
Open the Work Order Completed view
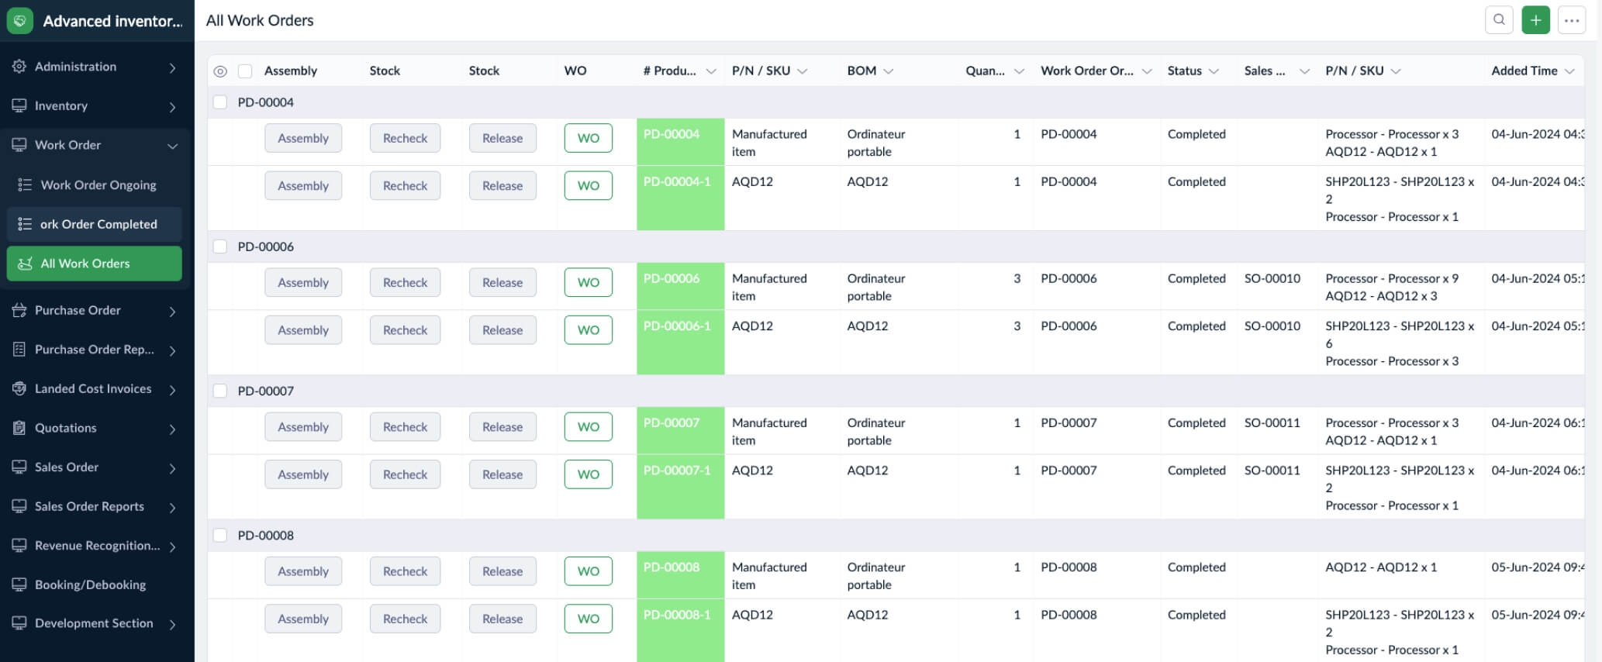pyautogui.click(x=94, y=224)
